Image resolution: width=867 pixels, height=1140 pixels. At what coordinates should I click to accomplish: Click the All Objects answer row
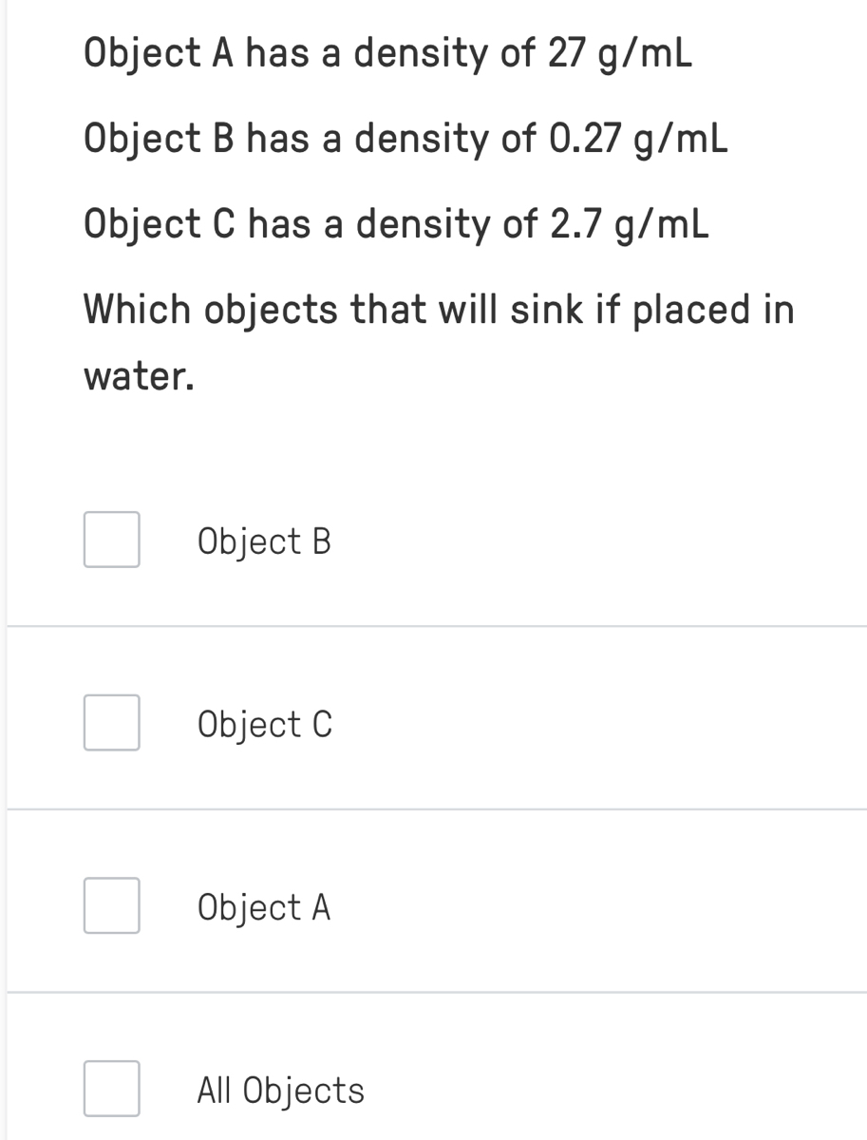pos(433,1091)
